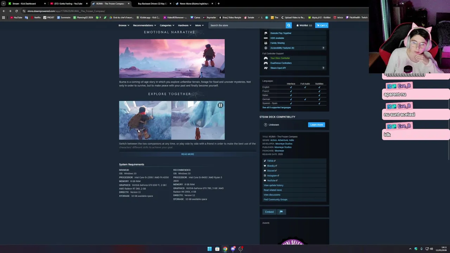Switch to Buy Backseat Drivers CD Key tab
Viewport: 450px width, 253px height.
click(x=152, y=4)
